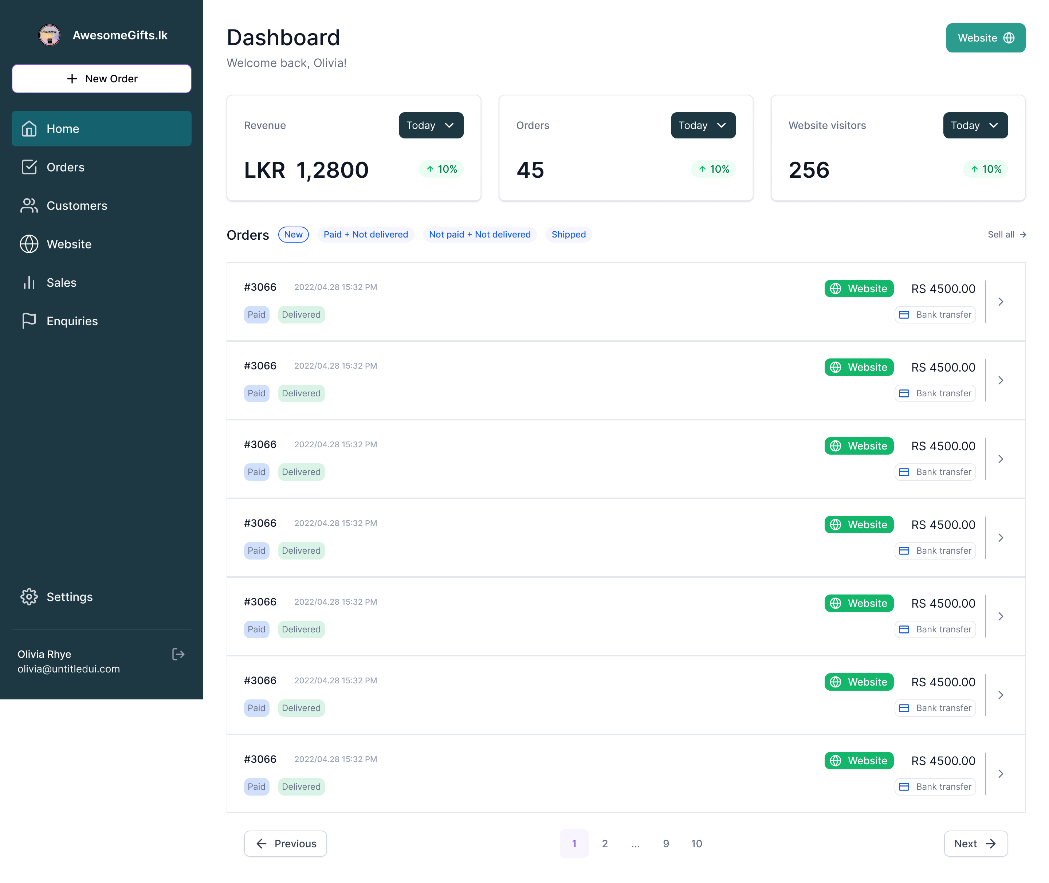Select current page 1 in pagination

[574, 843]
